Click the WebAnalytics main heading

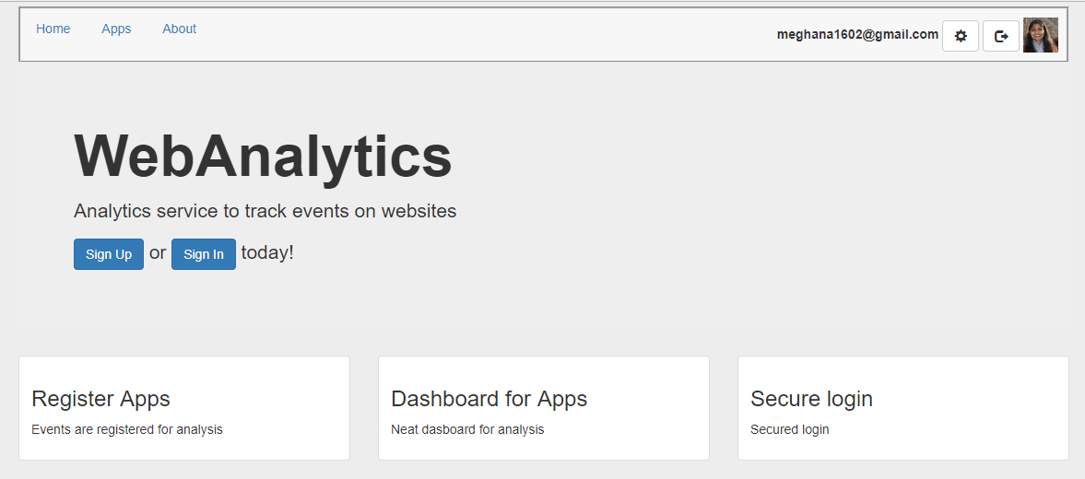coord(263,156)
